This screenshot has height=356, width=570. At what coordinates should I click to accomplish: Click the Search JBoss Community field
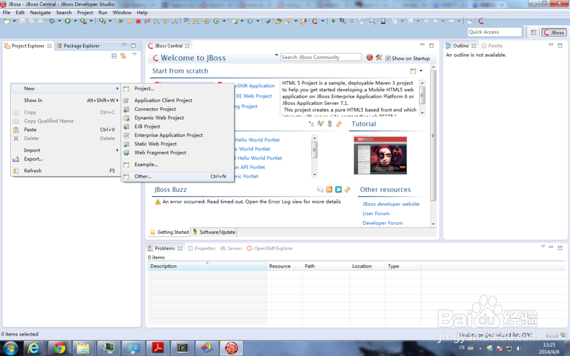320,58
